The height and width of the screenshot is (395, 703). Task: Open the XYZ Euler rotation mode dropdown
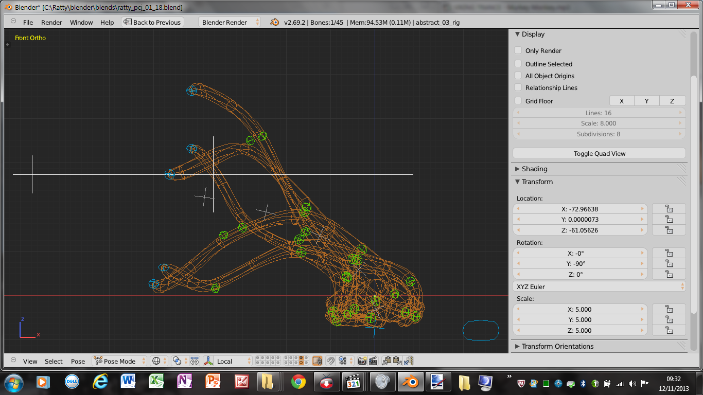600,286
